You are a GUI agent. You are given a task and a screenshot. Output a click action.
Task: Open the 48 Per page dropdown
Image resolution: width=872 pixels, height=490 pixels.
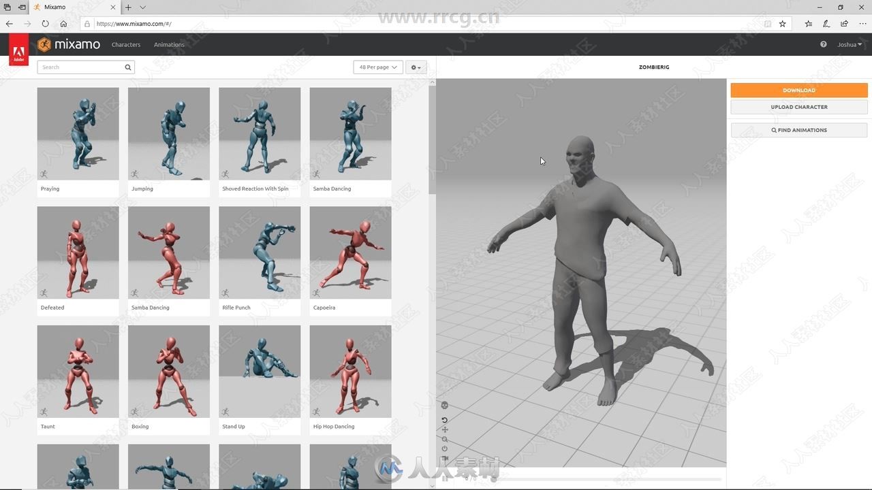pyautogui.click(x=378, y=67)
